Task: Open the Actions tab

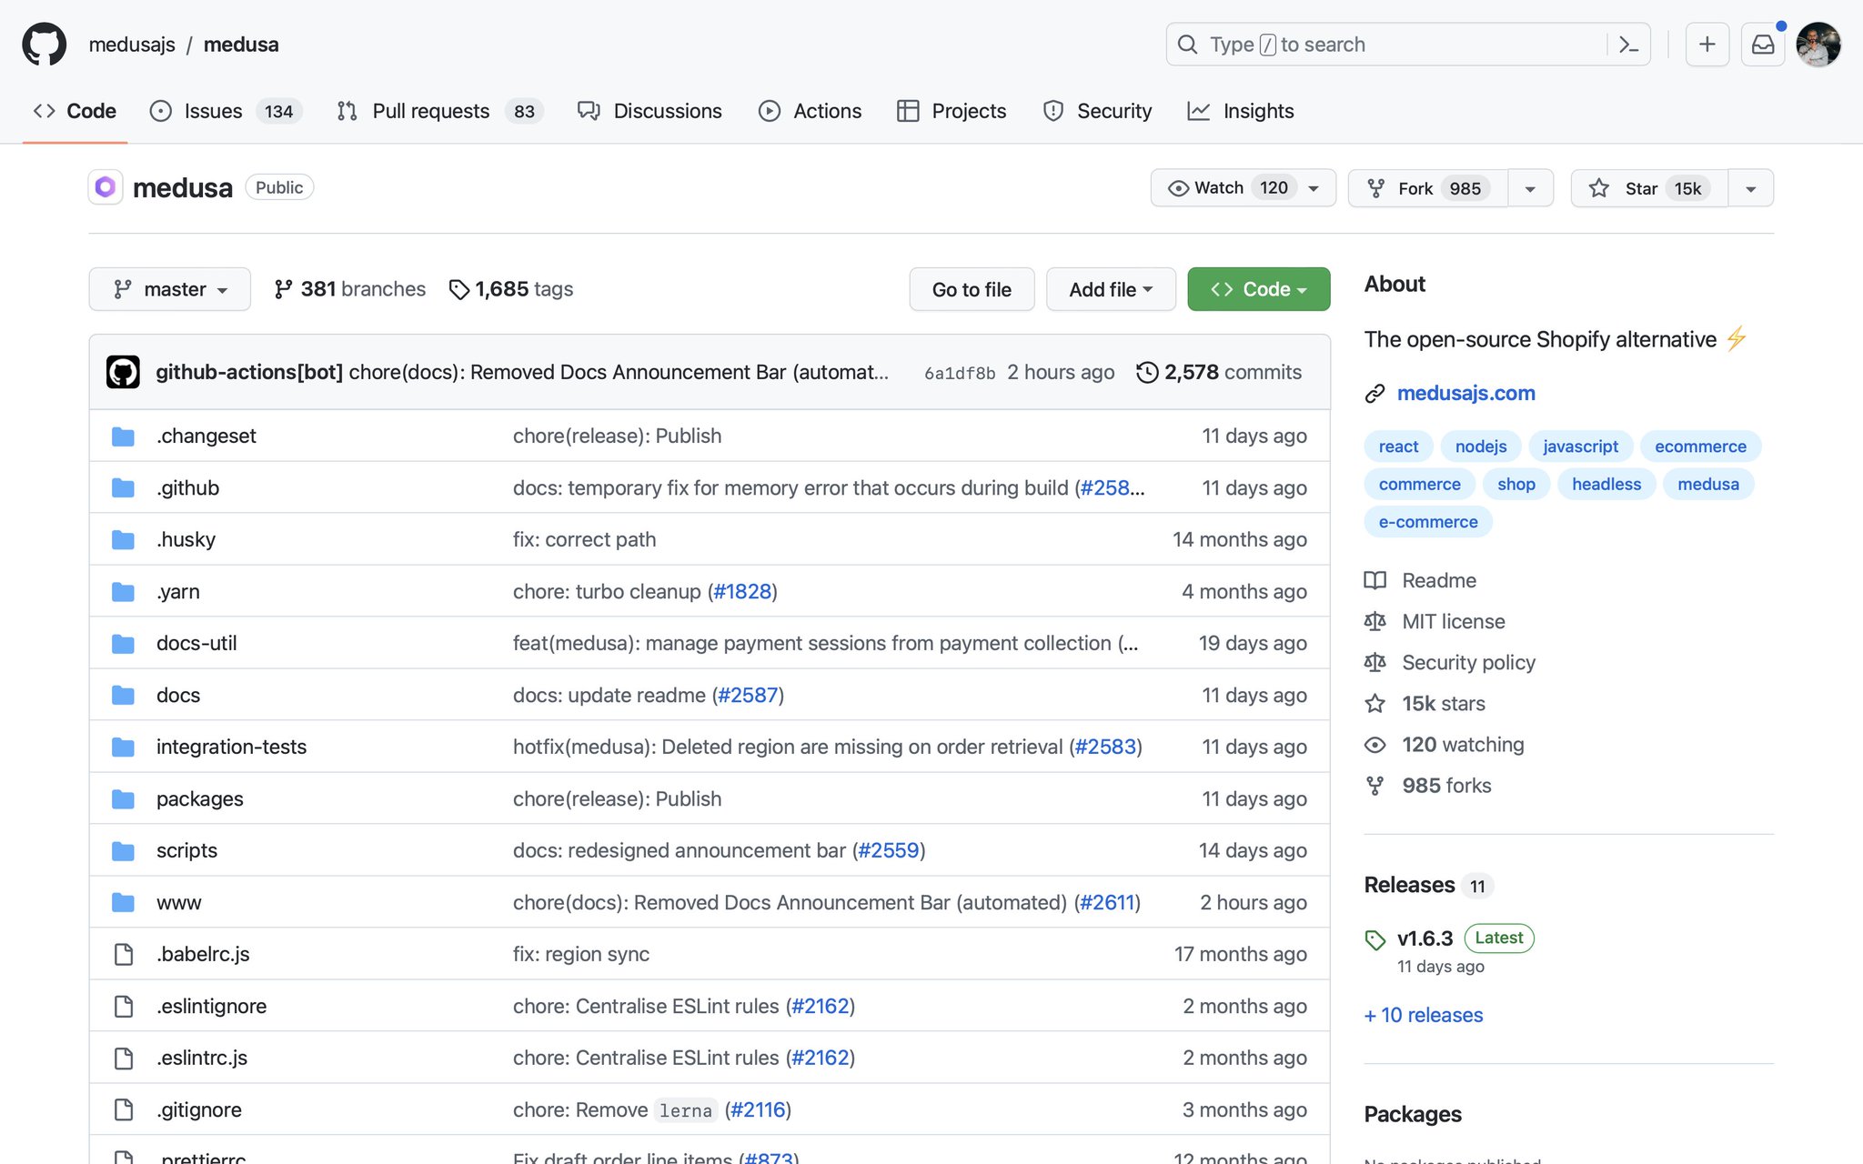Action: coord(826,110)
